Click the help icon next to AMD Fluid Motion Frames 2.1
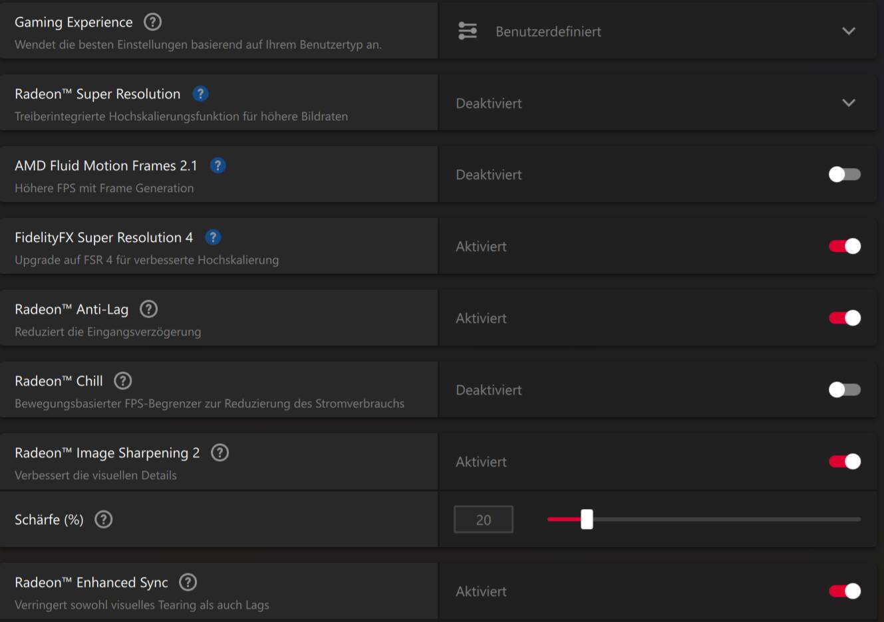This screenshot has height=622, width=884. coord(218,165)
